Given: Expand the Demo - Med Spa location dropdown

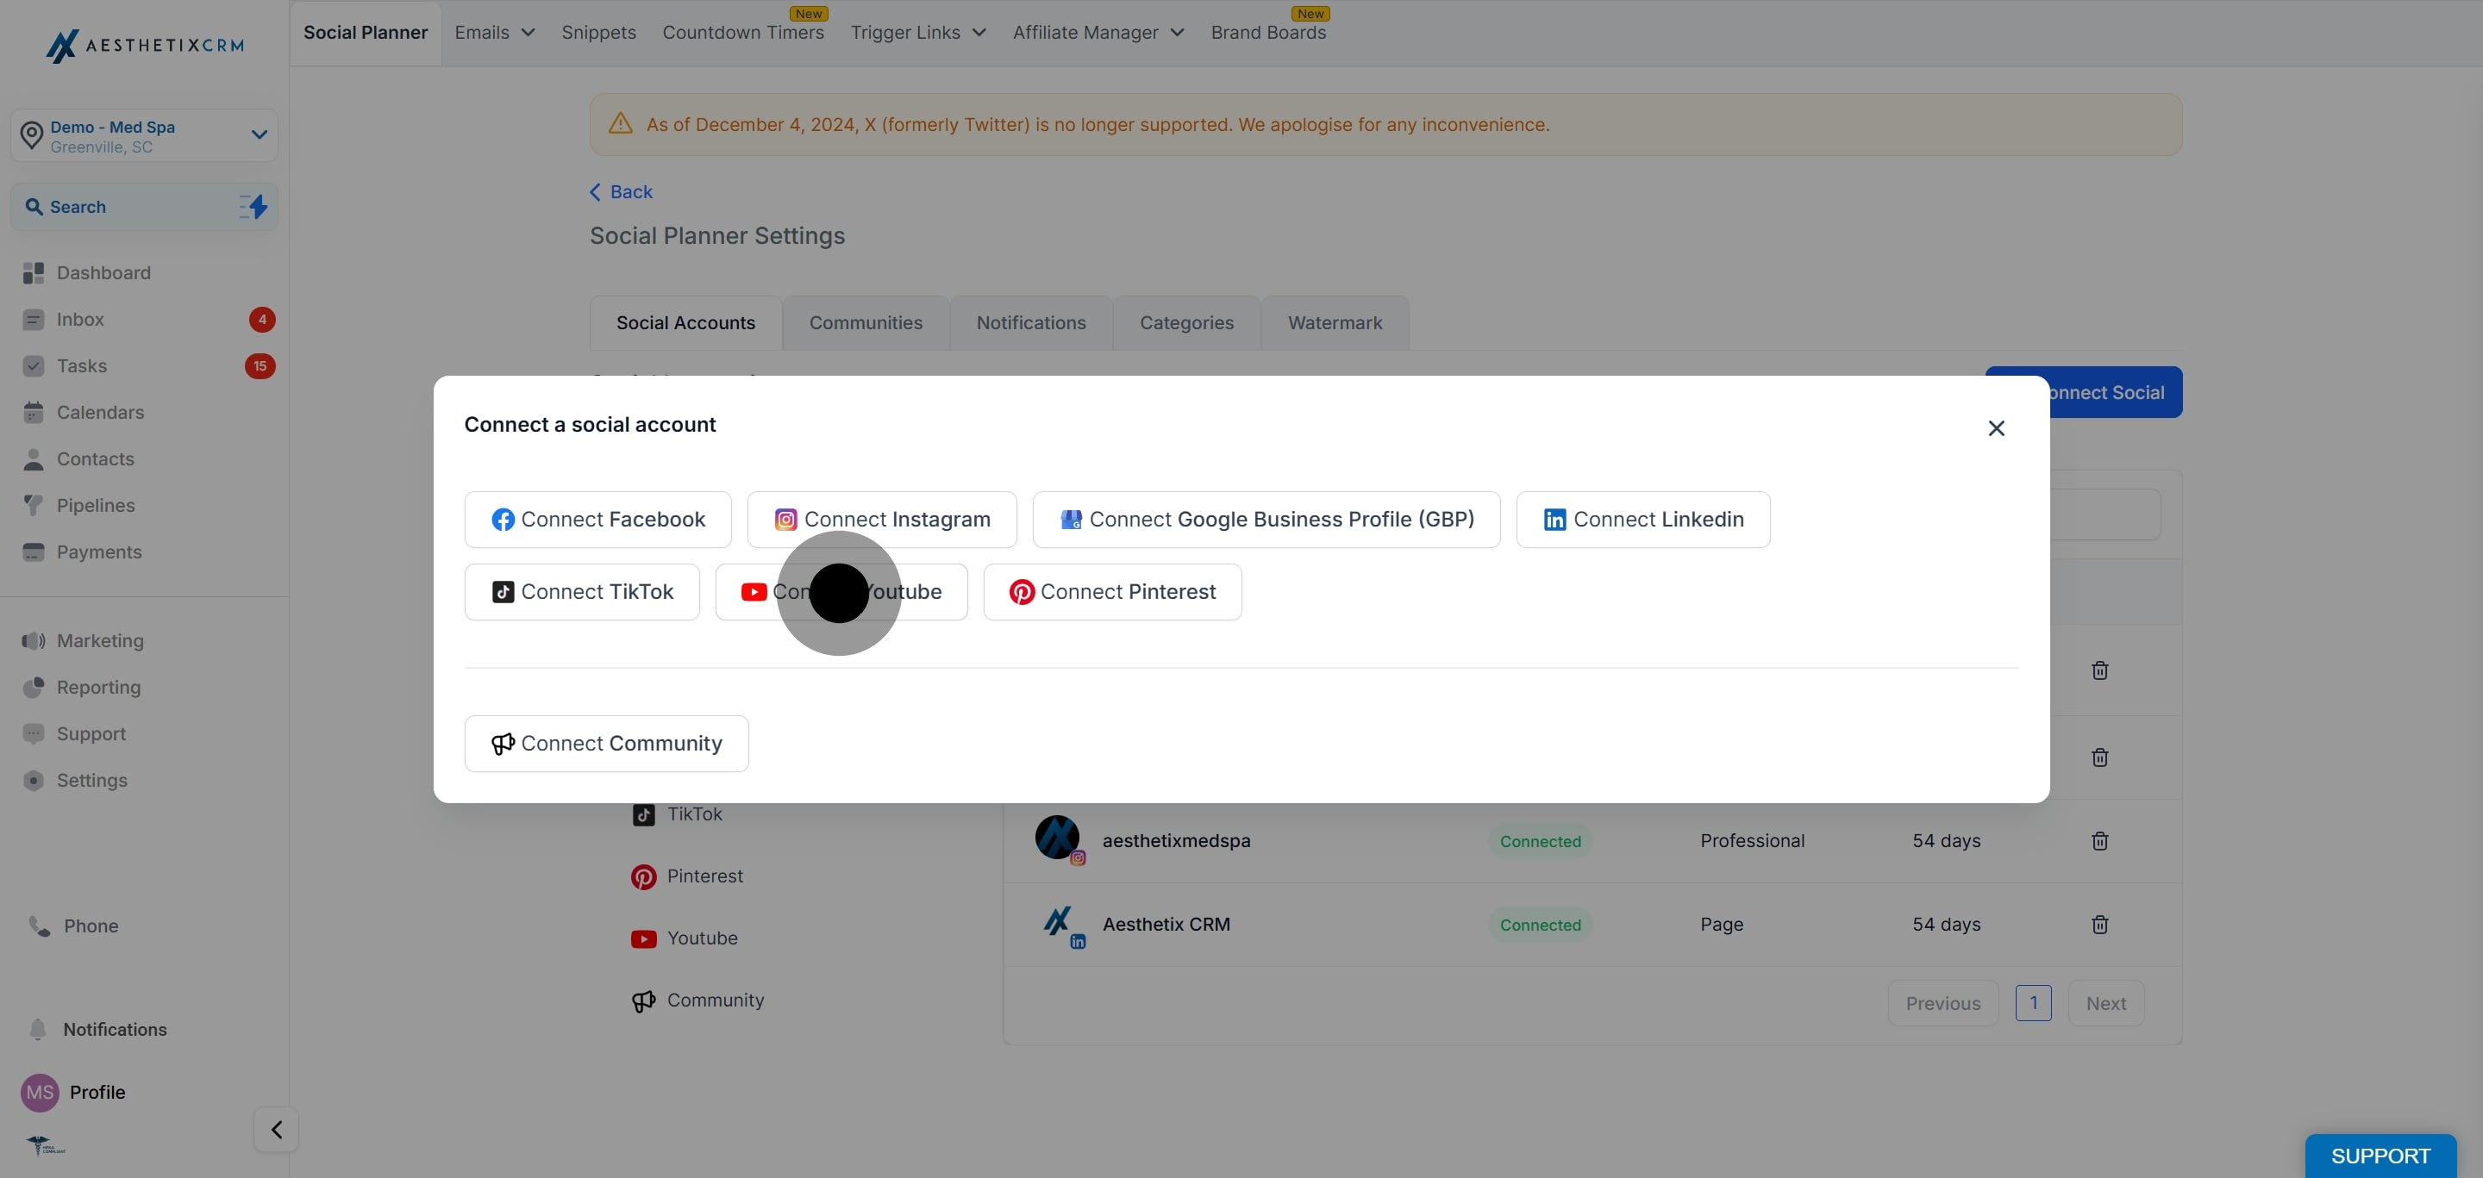Looking at the screenshot, I should (259, 134).
